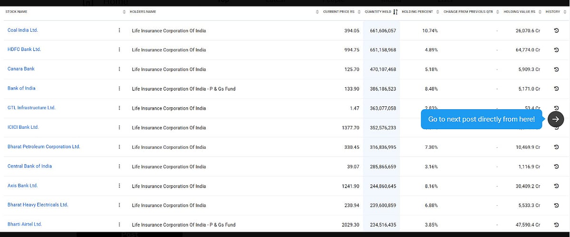Screen dimensions: 570x237
Task: Open row options for Bharat Heavy Electricals
Action: pyautogui.click(x=119, y=206)
